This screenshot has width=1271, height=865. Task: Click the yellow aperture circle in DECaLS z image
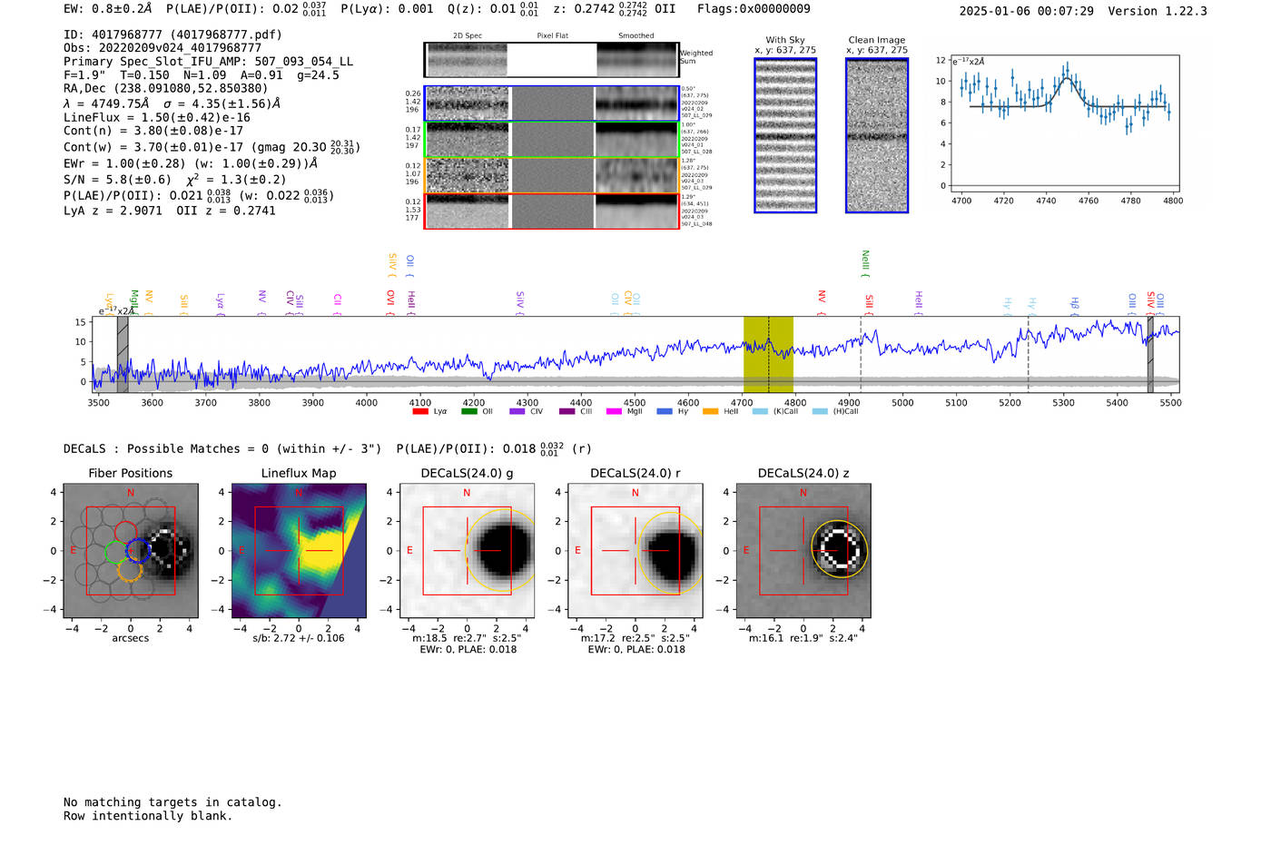click(x=840, y=550)
